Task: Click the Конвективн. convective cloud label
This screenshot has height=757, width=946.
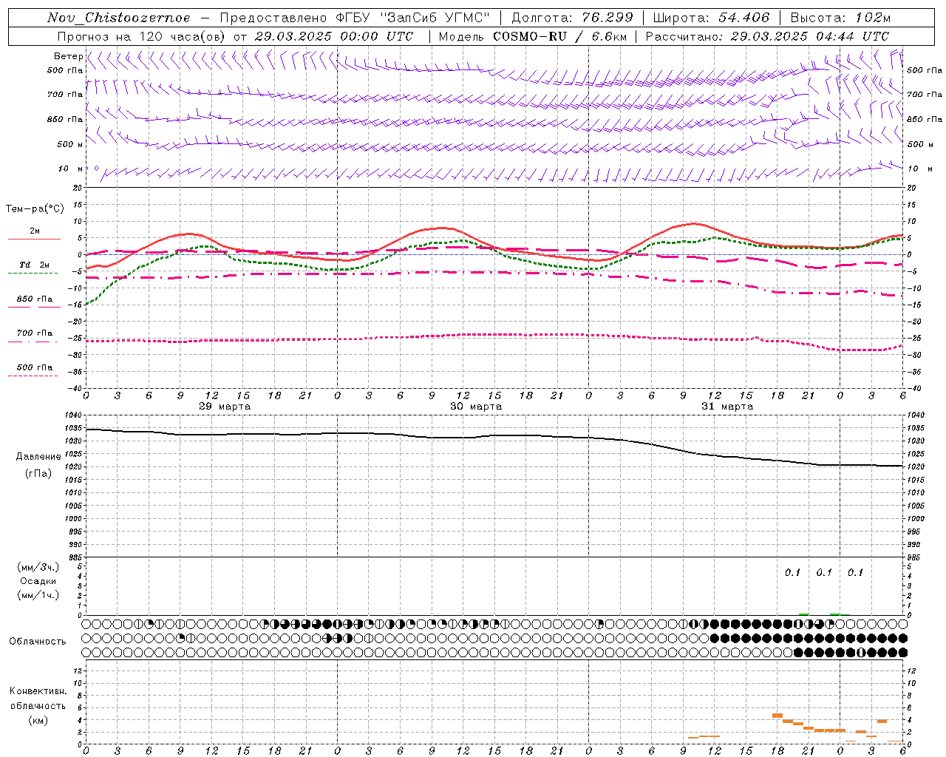Action: coord(38,691)
